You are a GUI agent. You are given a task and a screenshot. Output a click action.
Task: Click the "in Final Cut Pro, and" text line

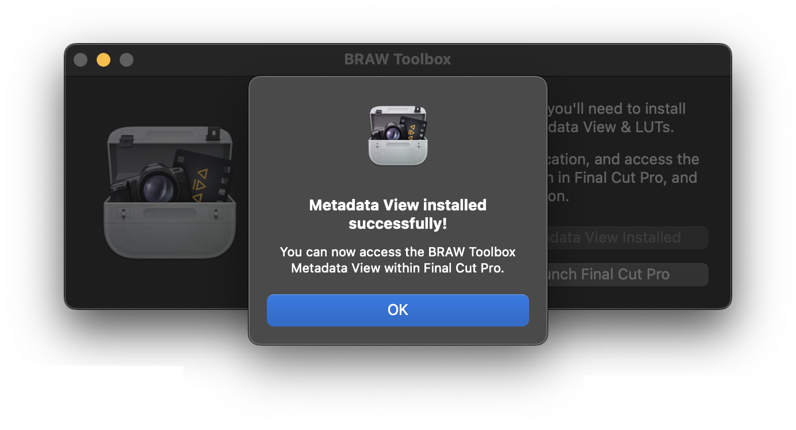click(x=622, y=178)
